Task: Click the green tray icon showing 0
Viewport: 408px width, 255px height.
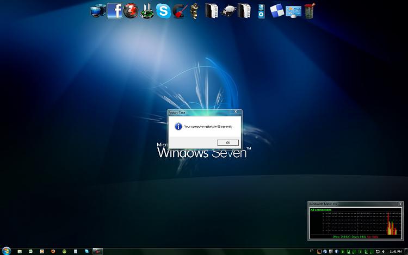Action: (x=343, y=252)
